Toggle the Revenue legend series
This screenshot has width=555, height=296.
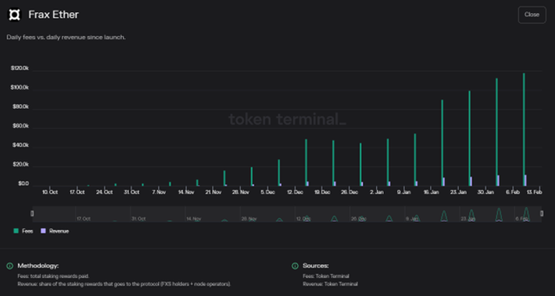55,231
